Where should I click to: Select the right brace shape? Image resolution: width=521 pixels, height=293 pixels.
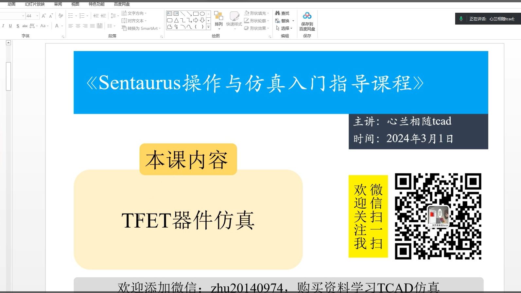point(202,27)
